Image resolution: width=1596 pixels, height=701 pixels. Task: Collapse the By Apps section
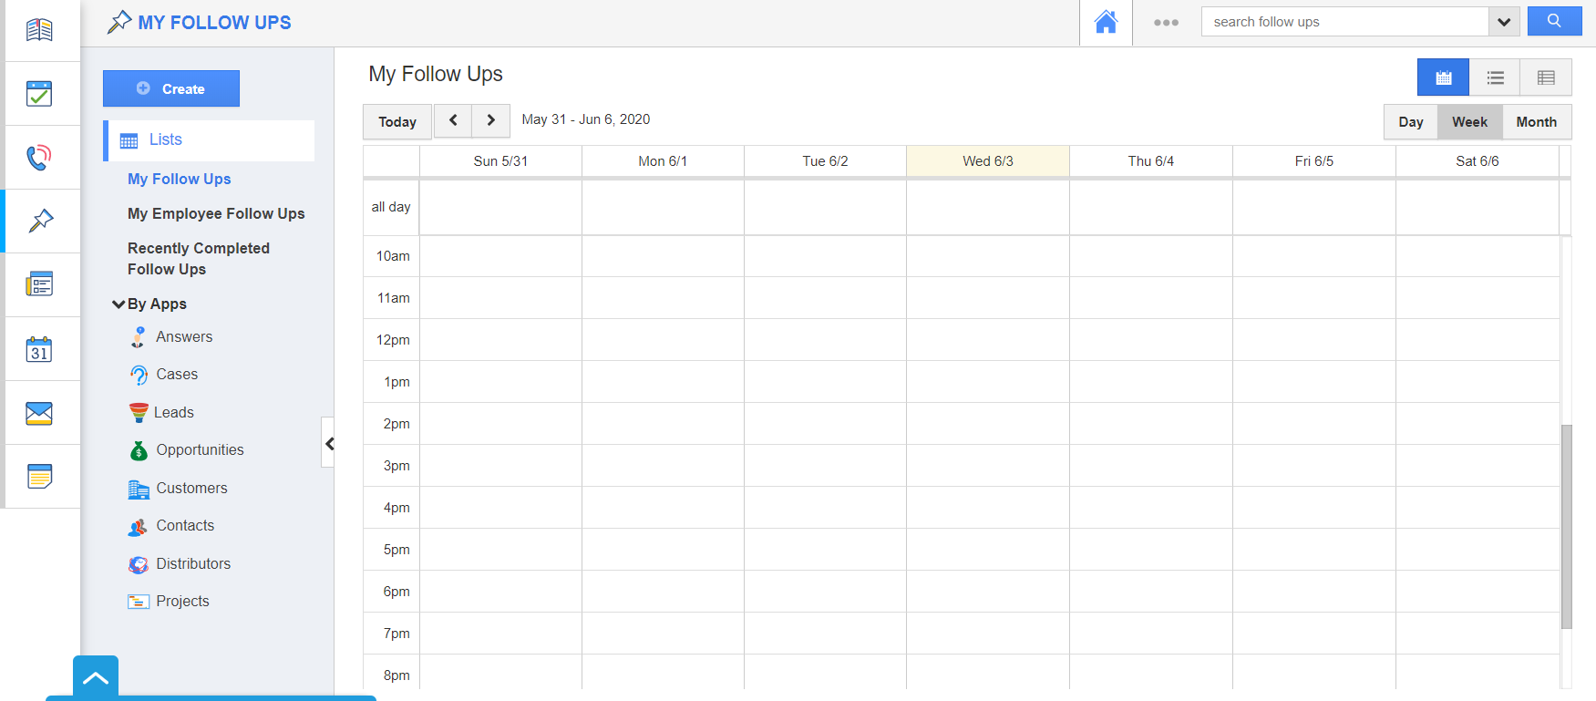click(118, 304)
